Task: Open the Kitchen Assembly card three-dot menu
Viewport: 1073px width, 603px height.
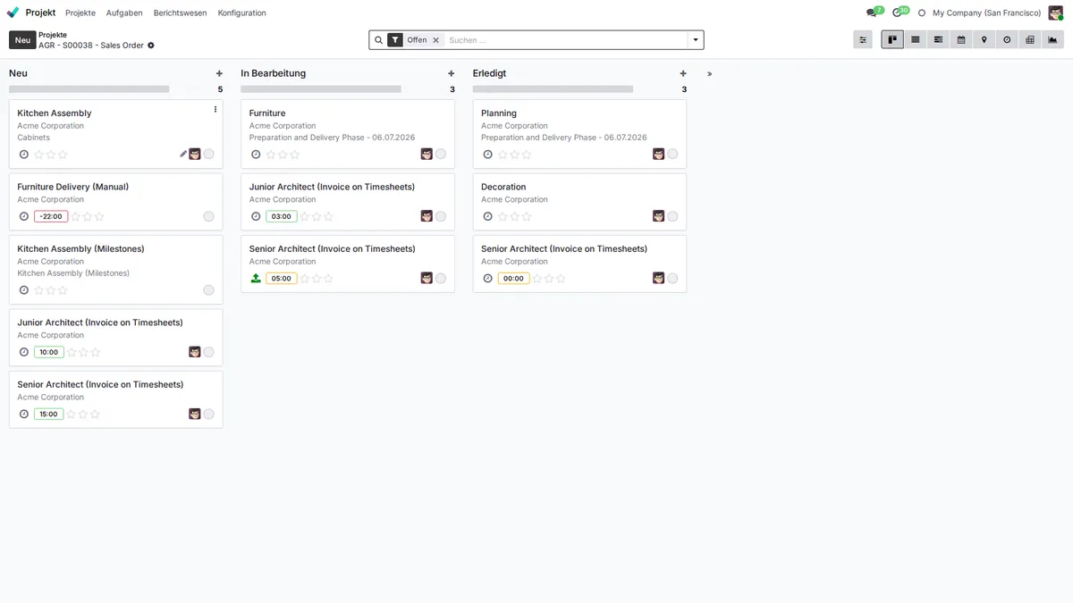Action: (215, 110)
